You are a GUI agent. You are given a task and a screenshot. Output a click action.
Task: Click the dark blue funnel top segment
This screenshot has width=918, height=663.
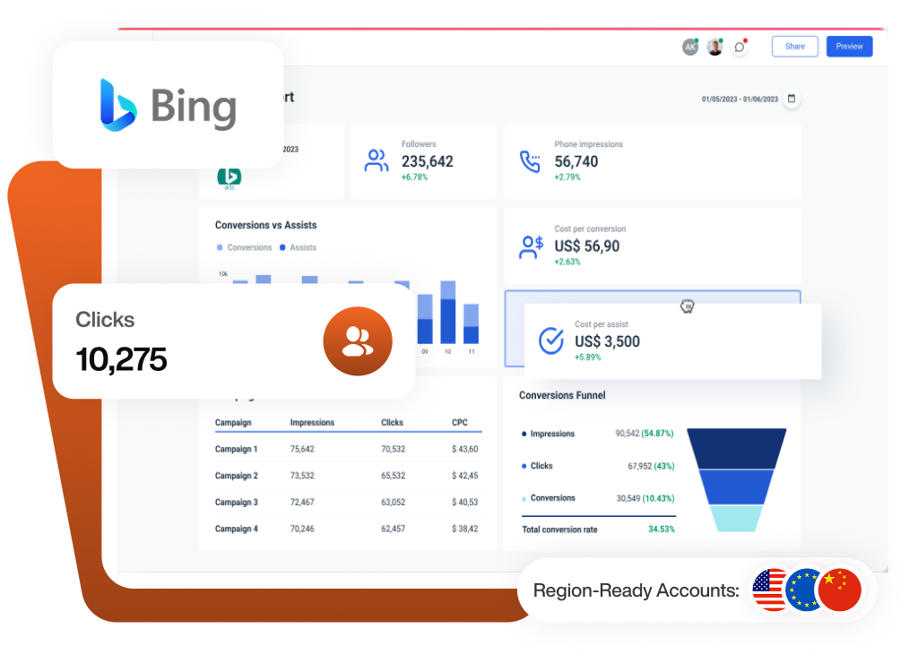736,448
